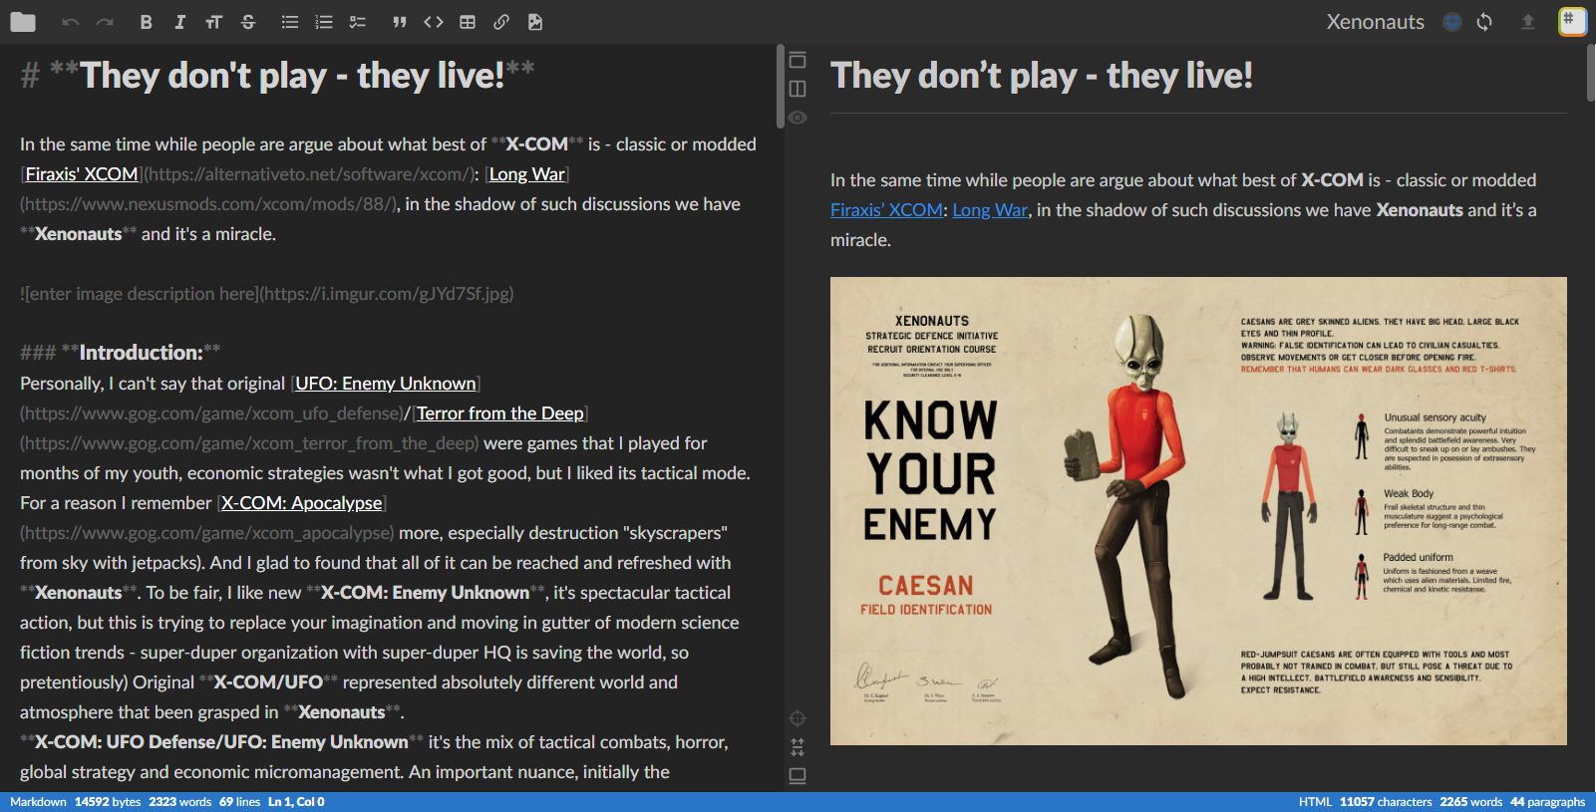Insert a code block
Image resolution: width=1596 pixels, height=812 pixels.
(x=434, y=22)
